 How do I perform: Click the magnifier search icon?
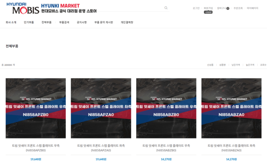point(166,8)
